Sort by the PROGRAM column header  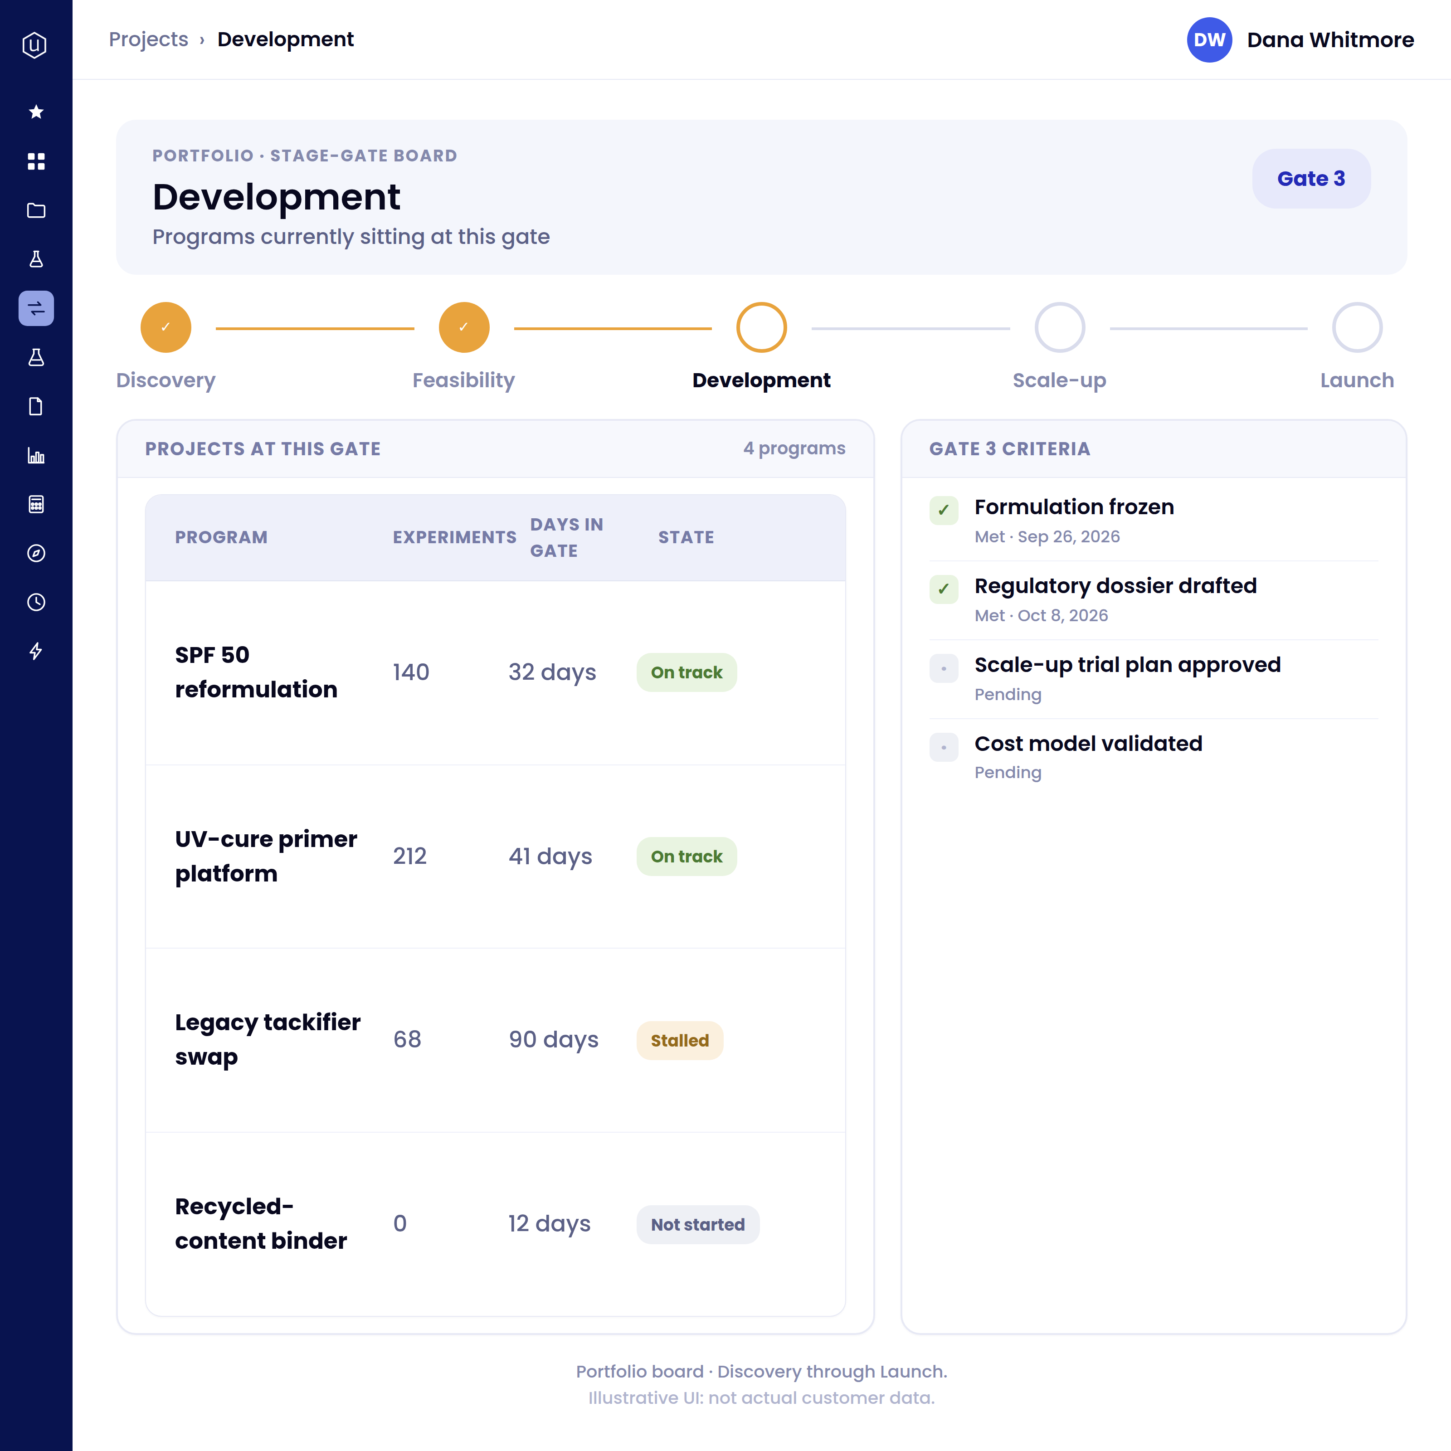(222, 537)
